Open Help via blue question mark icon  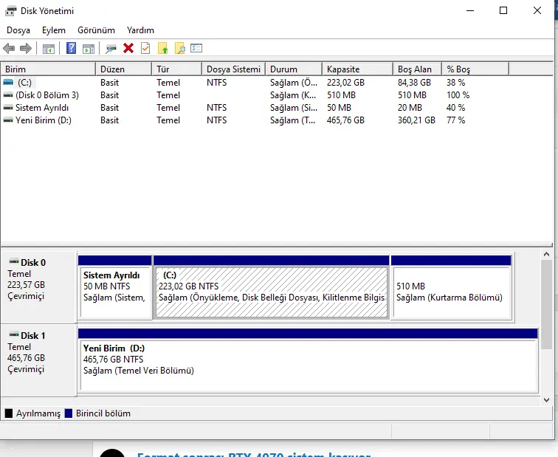coord(71,48)
